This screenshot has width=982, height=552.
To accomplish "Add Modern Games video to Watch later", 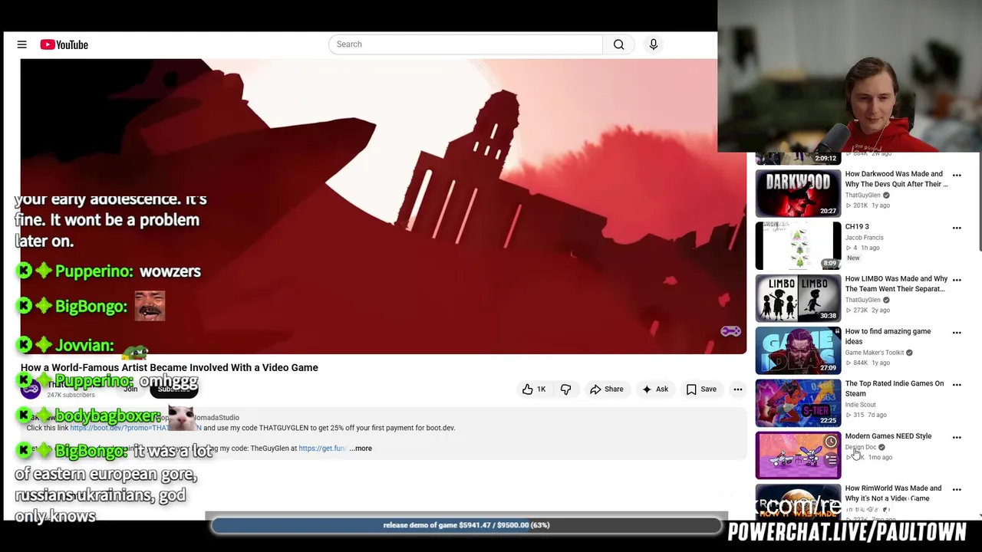I will (x=831, y=442).
